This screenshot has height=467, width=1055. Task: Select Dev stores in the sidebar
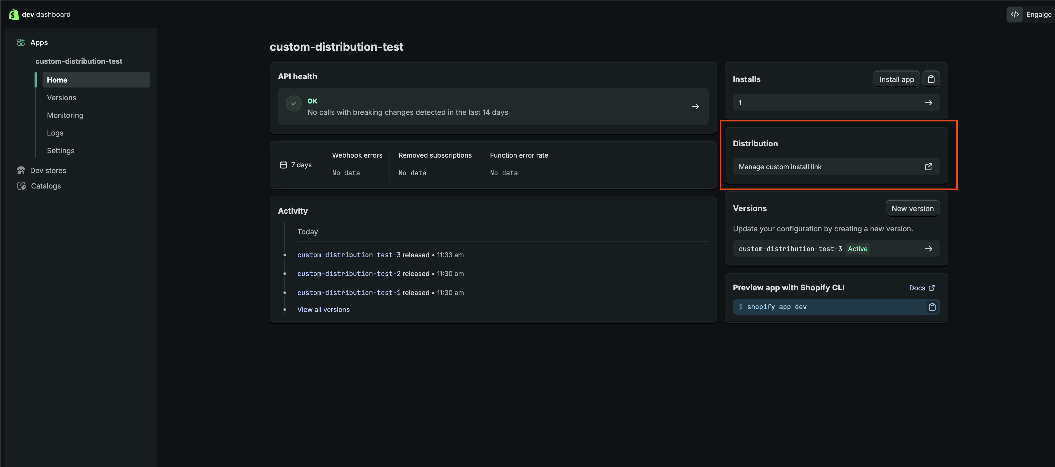coord(48,171)
